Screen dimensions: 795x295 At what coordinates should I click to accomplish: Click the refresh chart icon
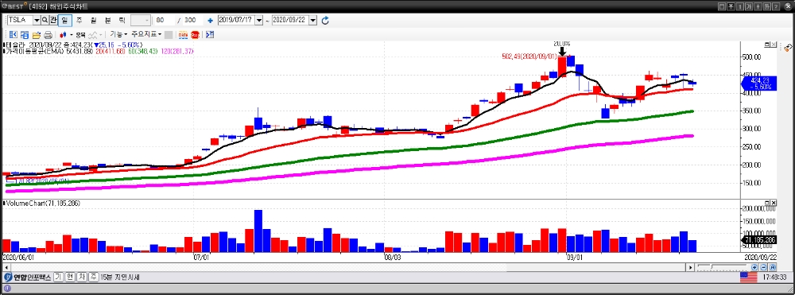325,20
